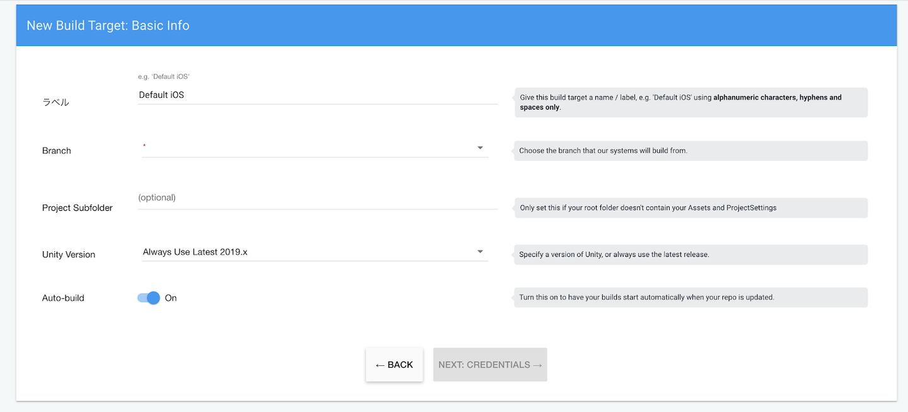Click the NEXT: CREDENTIALS button
Image resolution: width=908 pixels, height=412 pixels.
[x=490, y=365]
